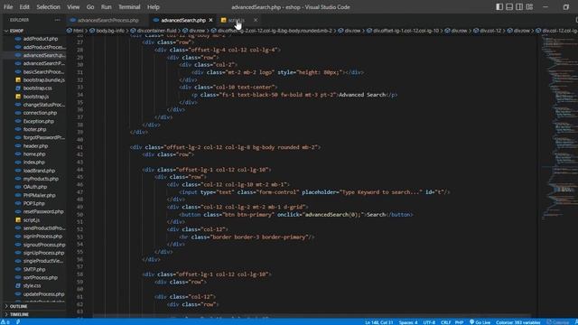Toggle the secondary sidebar layout icon

(519, 7)
